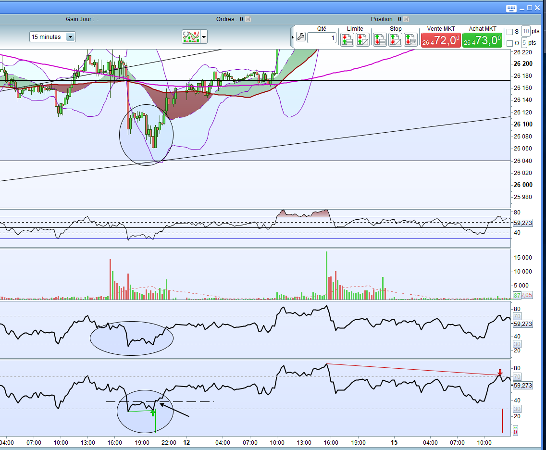
Task: Click the 26 200 price axis label
Action: (x=523, y=64)
